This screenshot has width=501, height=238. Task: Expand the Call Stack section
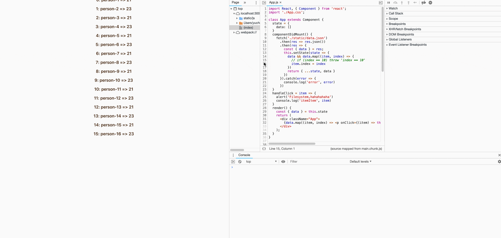click(x=396, y=13)
